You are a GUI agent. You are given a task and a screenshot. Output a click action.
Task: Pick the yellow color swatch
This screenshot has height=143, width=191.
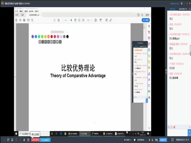click(45, 36)
